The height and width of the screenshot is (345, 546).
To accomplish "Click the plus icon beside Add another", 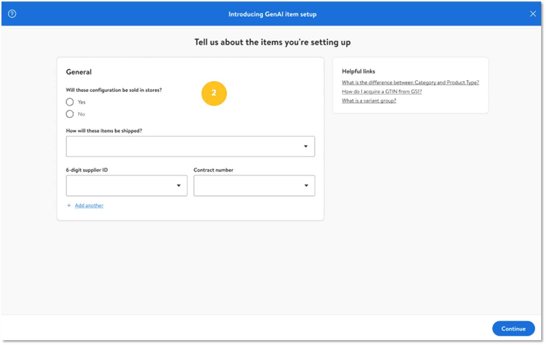I will click(69, 205).
